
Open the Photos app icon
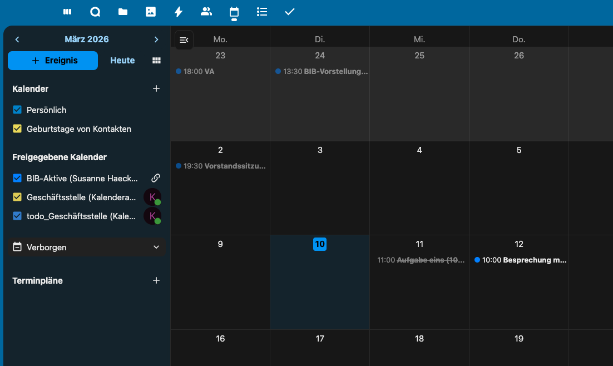point(151,12)
